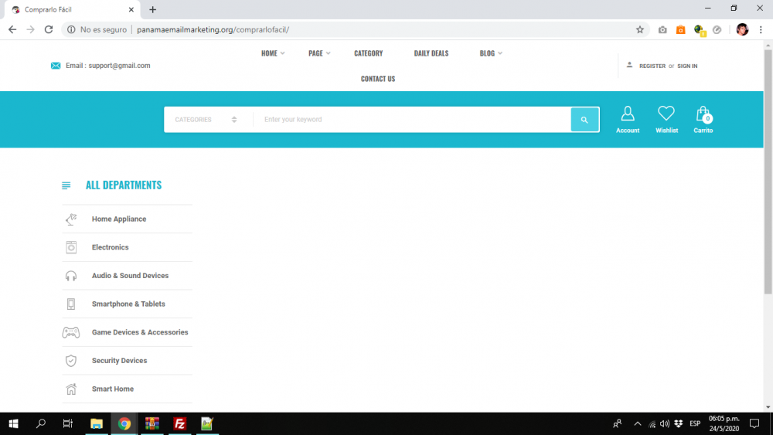Go back to the previous page
This screenshot has width=773, height=435.
12,29
